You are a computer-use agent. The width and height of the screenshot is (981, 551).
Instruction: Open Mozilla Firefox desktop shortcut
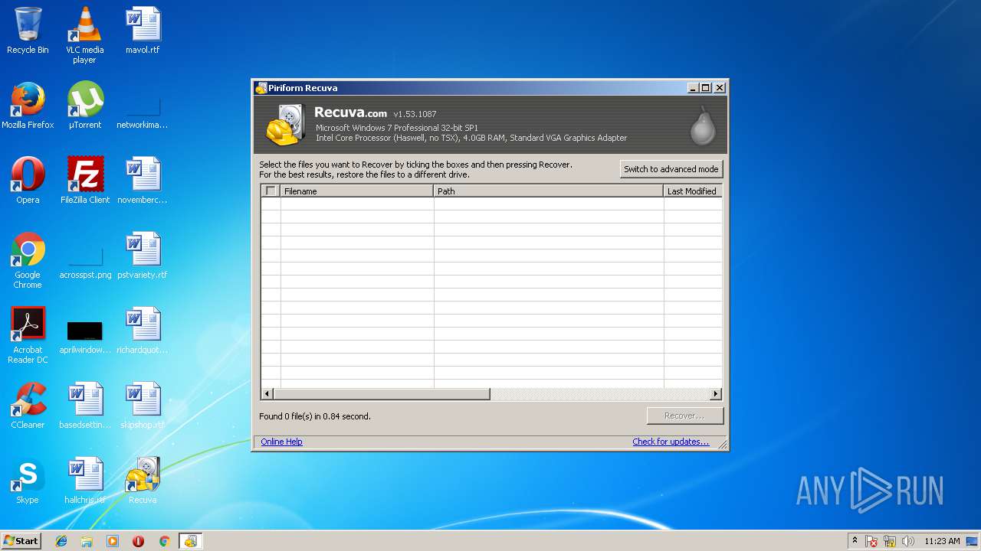(28, 106)
